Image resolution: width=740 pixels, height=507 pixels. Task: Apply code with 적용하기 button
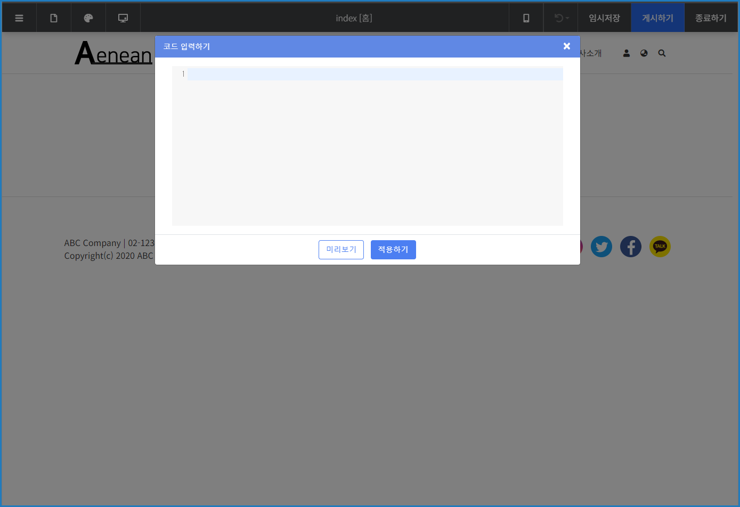pyautogui.click(x=393, y=249)
